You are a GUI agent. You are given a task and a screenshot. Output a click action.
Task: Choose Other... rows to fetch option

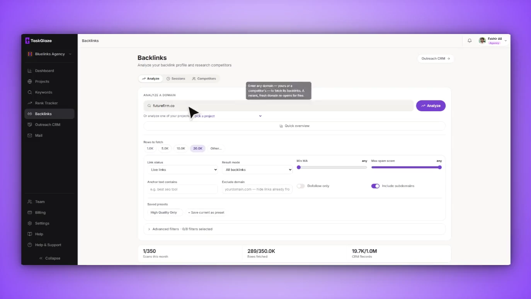[x=216, y=148]
